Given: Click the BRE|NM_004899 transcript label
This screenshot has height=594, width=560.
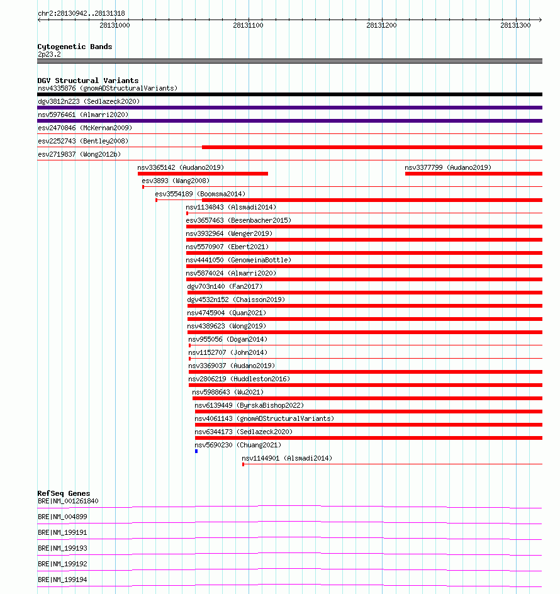Looking at the screenshot, I should (62, 517).
